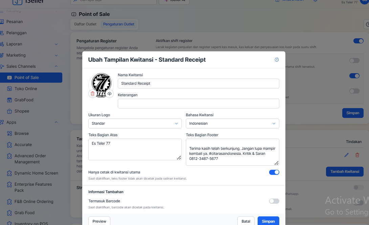The width and height of the screenshot is (369, 225).
Task: Click the upload logo icon
Action: [x=109, y=94]
